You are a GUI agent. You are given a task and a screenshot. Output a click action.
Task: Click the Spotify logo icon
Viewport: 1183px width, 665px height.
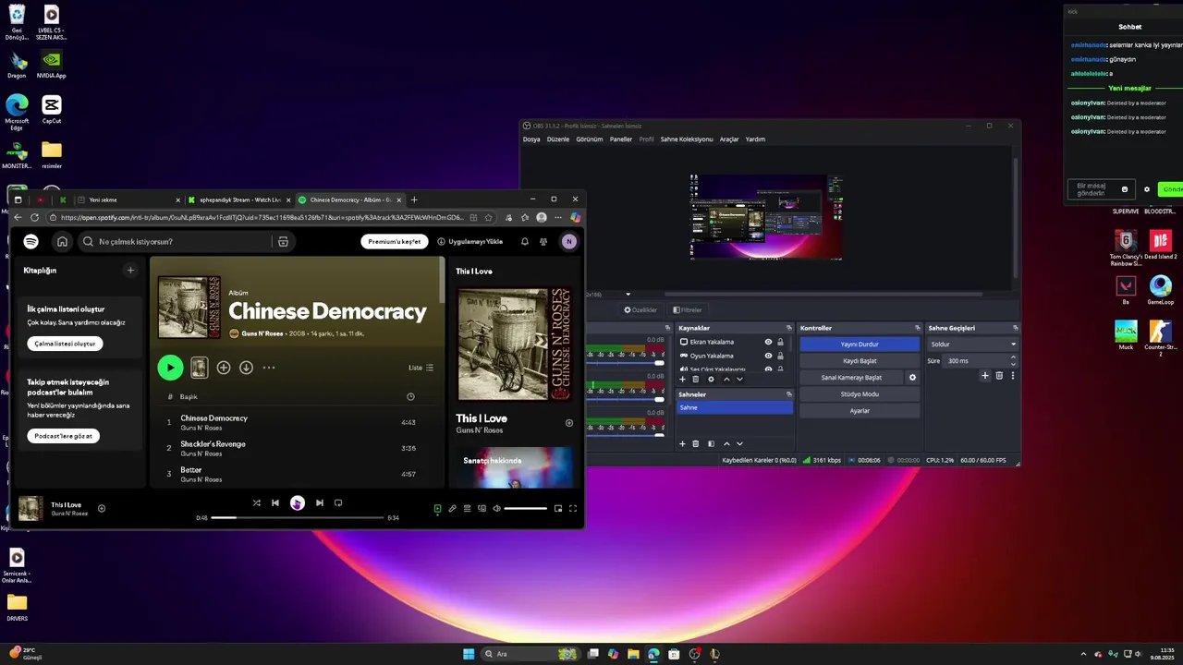[30, 241]
